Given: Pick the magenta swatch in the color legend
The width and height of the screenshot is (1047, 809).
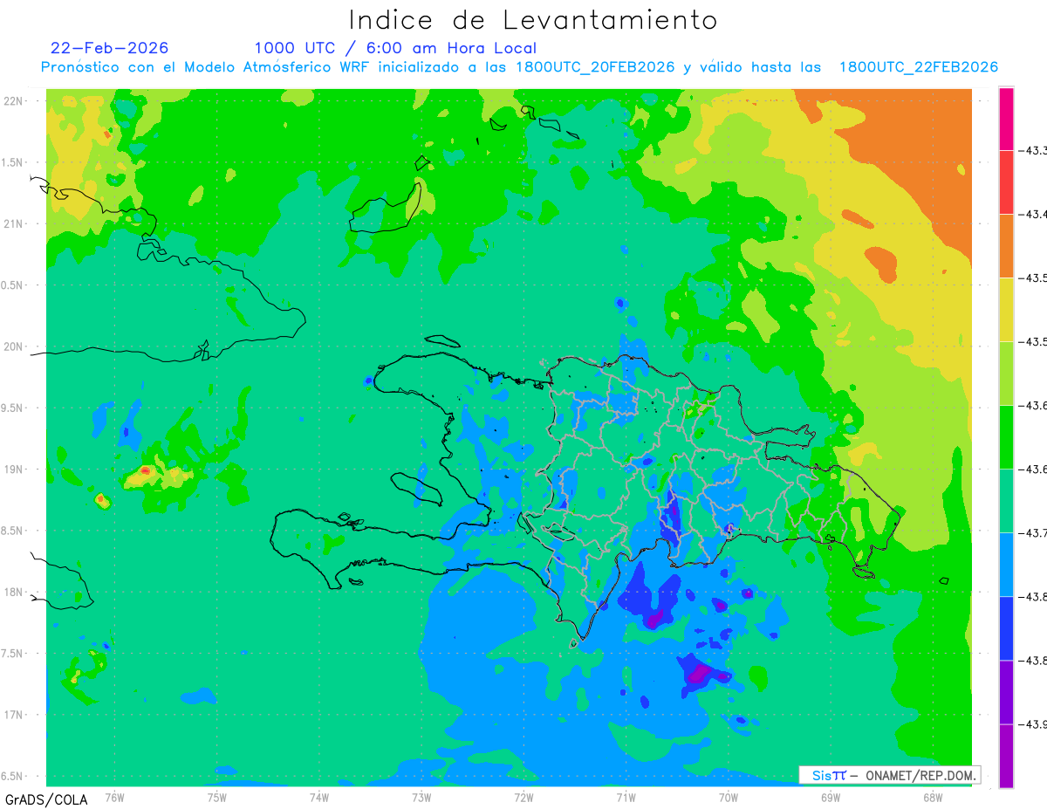Looking at the screenshot, I should pos(1006,119).
